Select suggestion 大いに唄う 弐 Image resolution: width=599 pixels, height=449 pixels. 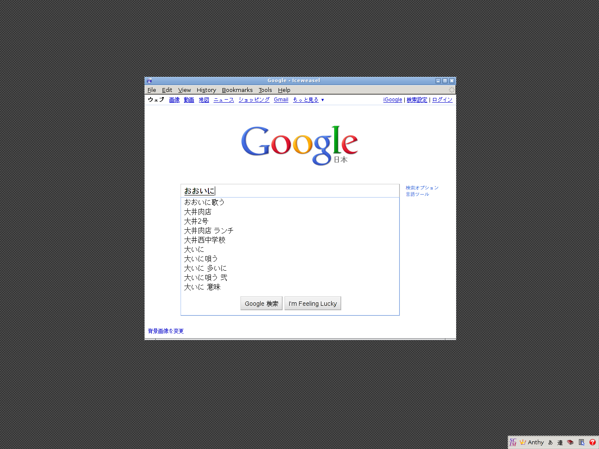point(290,278)
